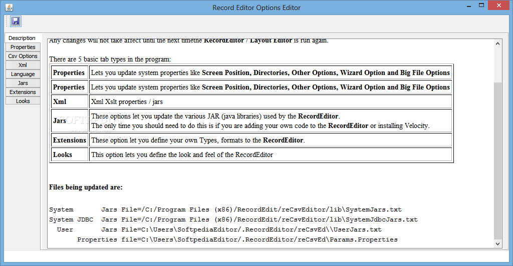Viewport: 513px width, 266px height.
Task: Open the Description tab
Action: point(22,38)
